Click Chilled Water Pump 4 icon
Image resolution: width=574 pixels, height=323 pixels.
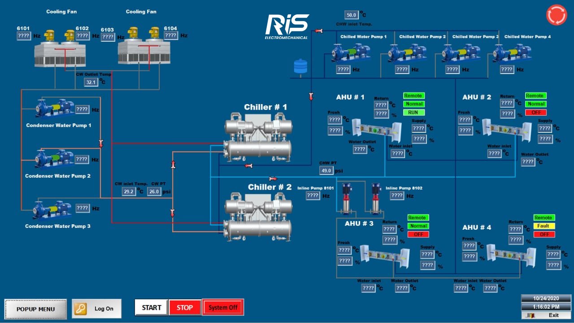tap(512, 53)
